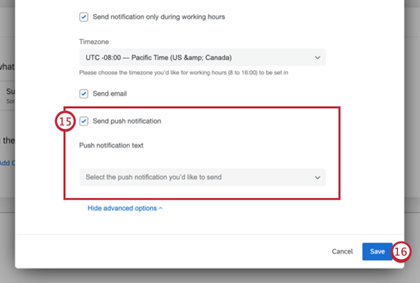Toggle the Send email checkbox
This screenshot has height=283, width=420.
click(83, 94)
